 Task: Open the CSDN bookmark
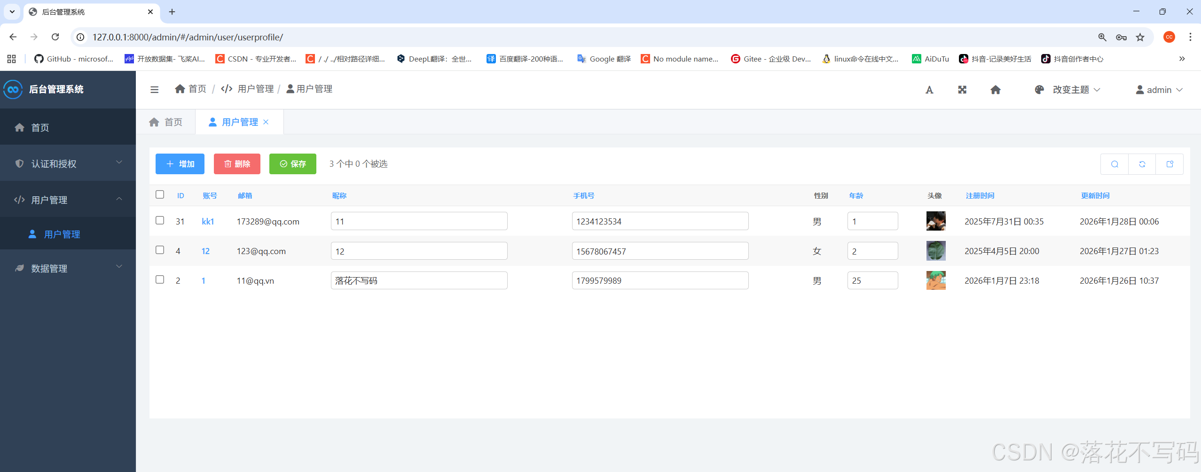[x=256, y=59]
